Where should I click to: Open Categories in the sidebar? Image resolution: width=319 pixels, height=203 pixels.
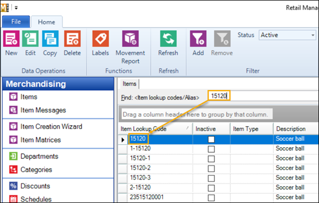[36, 170]
